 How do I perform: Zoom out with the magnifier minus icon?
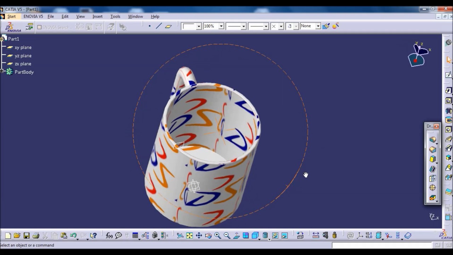pos(227,236)
